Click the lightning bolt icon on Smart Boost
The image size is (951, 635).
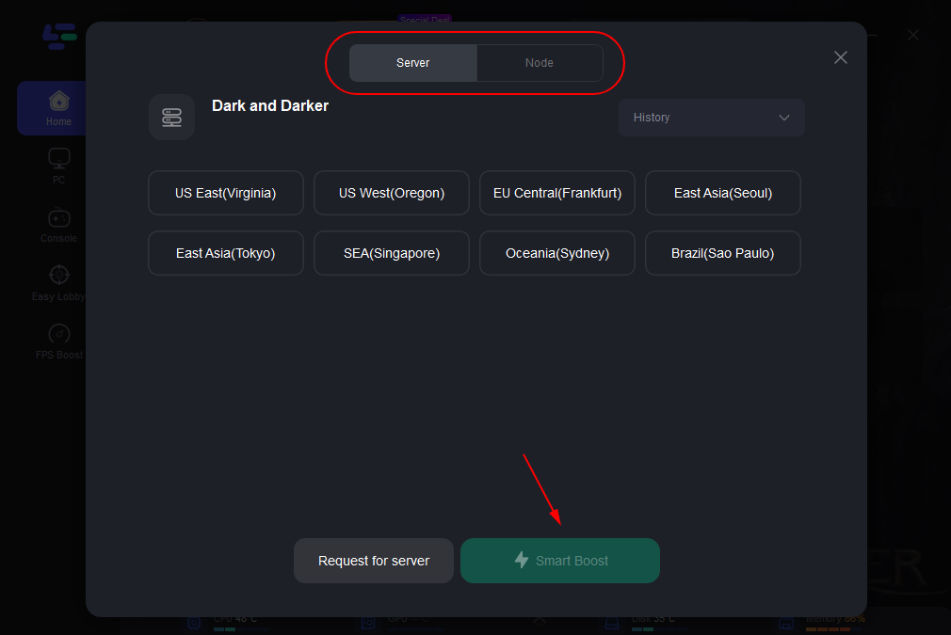coord(521,560)
